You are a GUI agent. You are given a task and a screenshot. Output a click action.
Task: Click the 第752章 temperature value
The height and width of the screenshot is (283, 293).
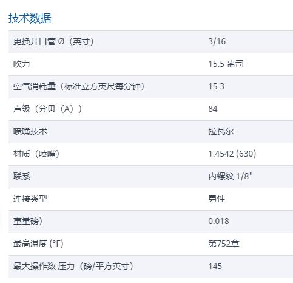coord(224,244)
